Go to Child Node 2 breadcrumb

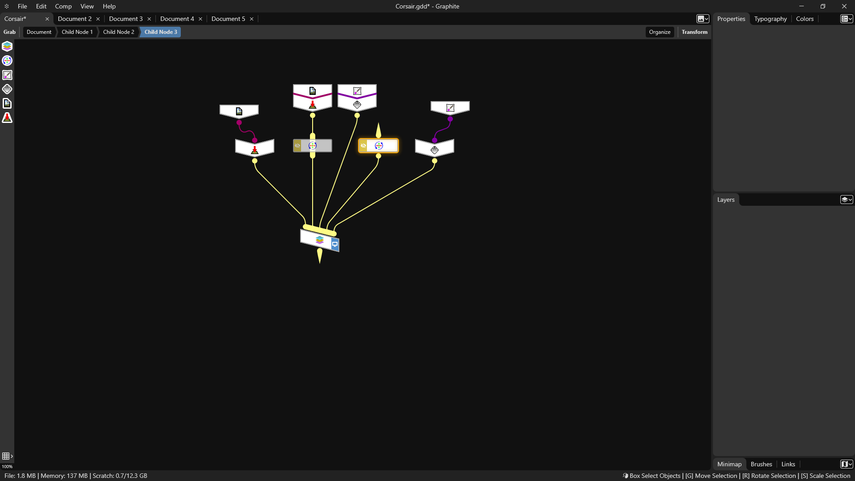pos(118,32)
